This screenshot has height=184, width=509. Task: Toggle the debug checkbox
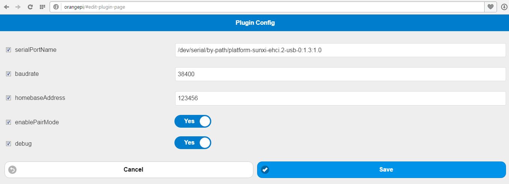8,143
